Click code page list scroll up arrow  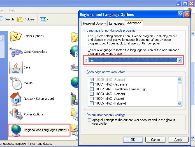180,79
